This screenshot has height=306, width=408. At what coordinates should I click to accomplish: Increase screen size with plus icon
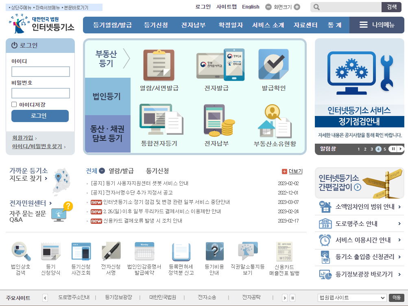click(297, 7)
